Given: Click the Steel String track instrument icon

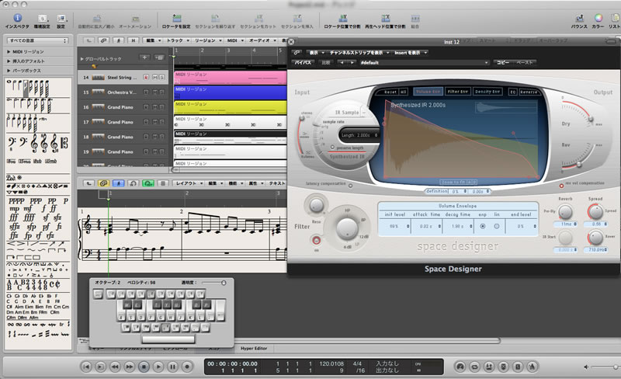Looking at the screenshot, I should (x=99, y=78).
